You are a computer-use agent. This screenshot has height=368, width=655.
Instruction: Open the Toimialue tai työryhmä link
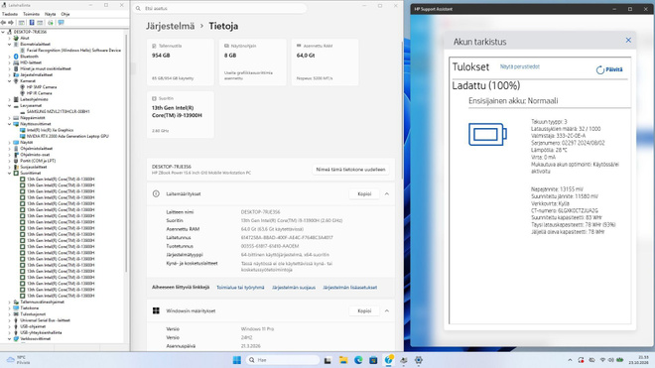pos(240,288)
